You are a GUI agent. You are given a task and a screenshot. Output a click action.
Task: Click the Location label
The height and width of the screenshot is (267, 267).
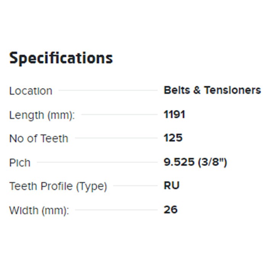click(31, 91)
